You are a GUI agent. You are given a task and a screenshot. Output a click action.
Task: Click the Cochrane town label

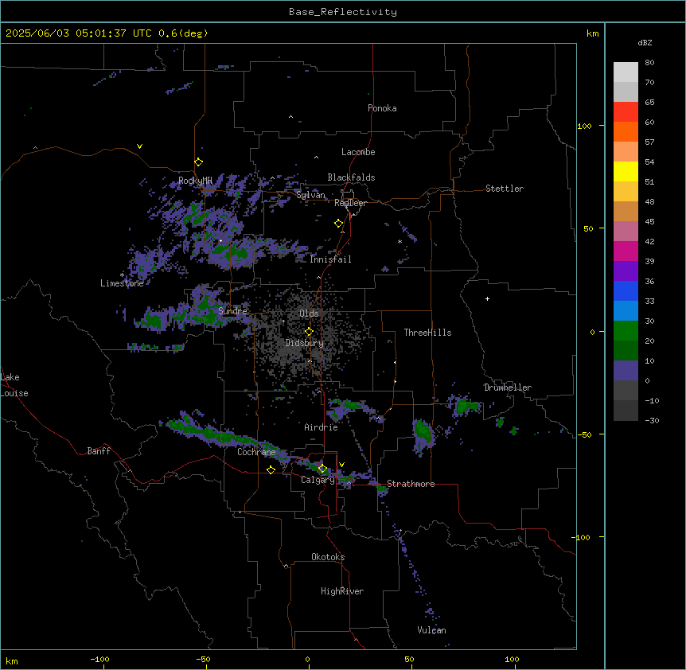click(x=256, y=452)
